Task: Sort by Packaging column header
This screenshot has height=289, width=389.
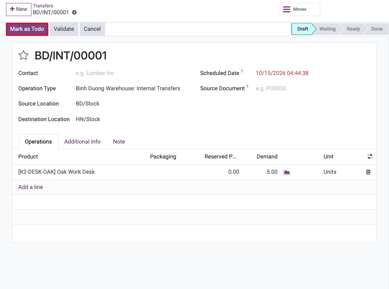Action: [163, 157]
